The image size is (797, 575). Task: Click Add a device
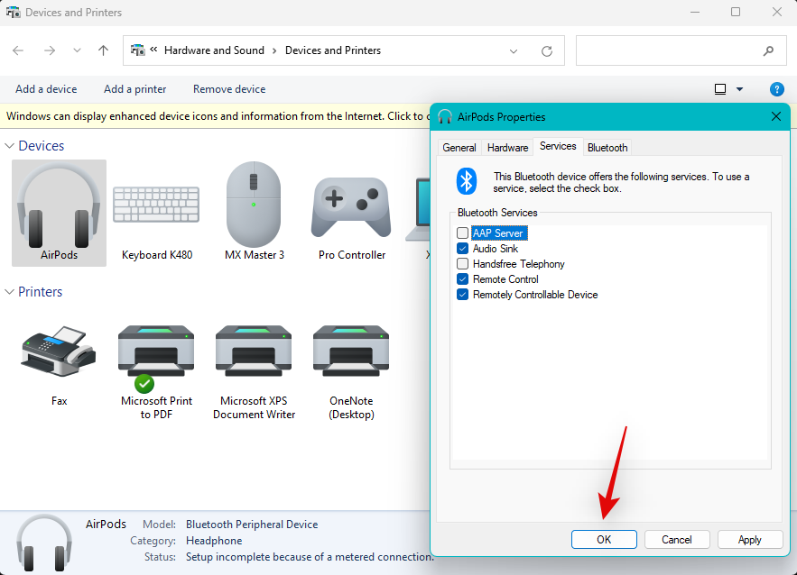coord(46,89)
